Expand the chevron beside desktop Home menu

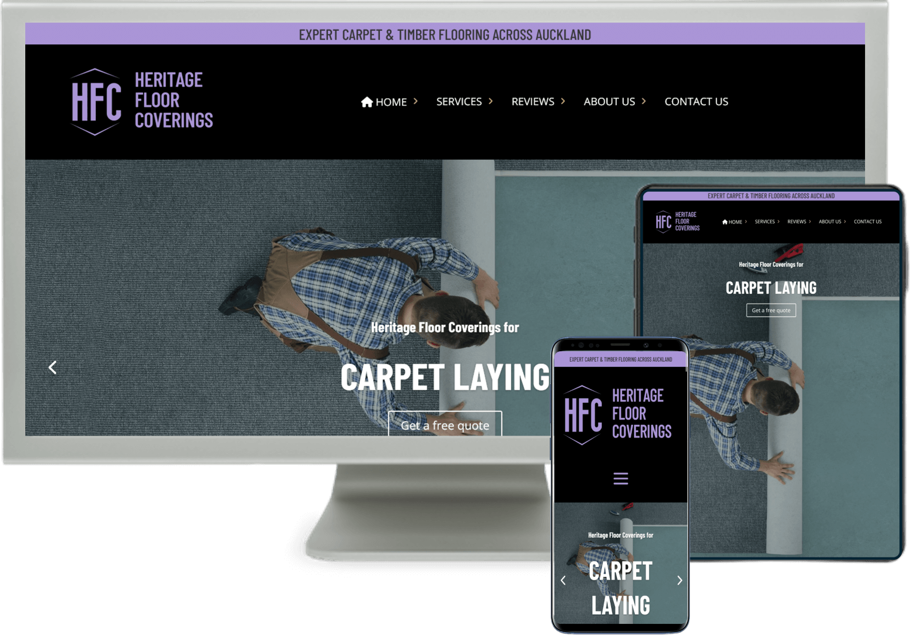(416, 101)
